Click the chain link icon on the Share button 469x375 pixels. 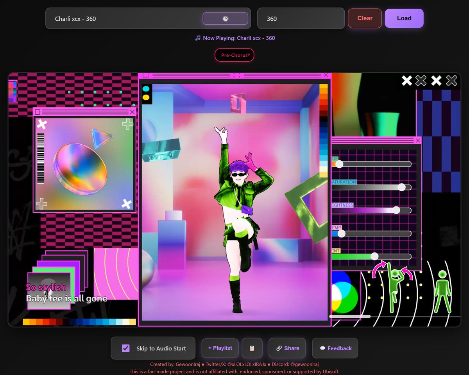tap(279, 348)
